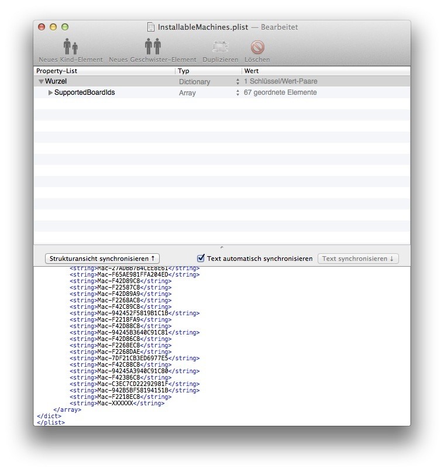The height and width of the screenshot is (472, 444).
Task: Click the Neues Kind-Element toolbar icon
Action: point(70,46)
